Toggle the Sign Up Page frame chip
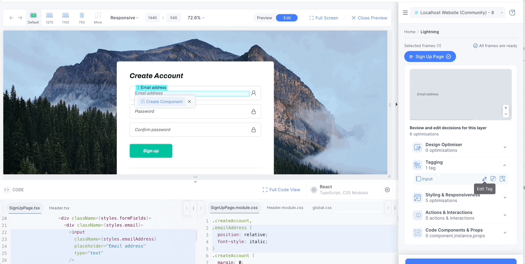 point(430,56)
